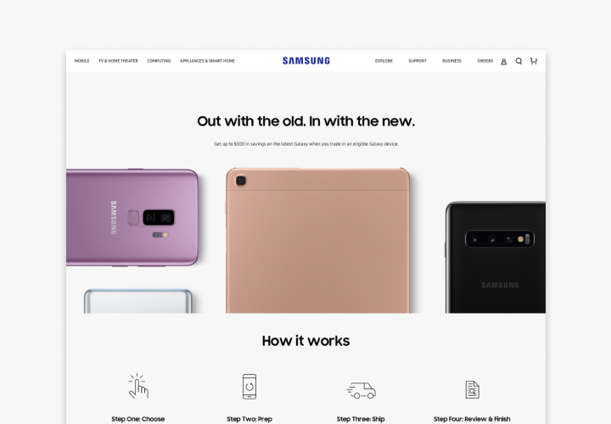This screenshot has width=611, height=424.
Task: Click the Orders link
Action: pos(485,61)
